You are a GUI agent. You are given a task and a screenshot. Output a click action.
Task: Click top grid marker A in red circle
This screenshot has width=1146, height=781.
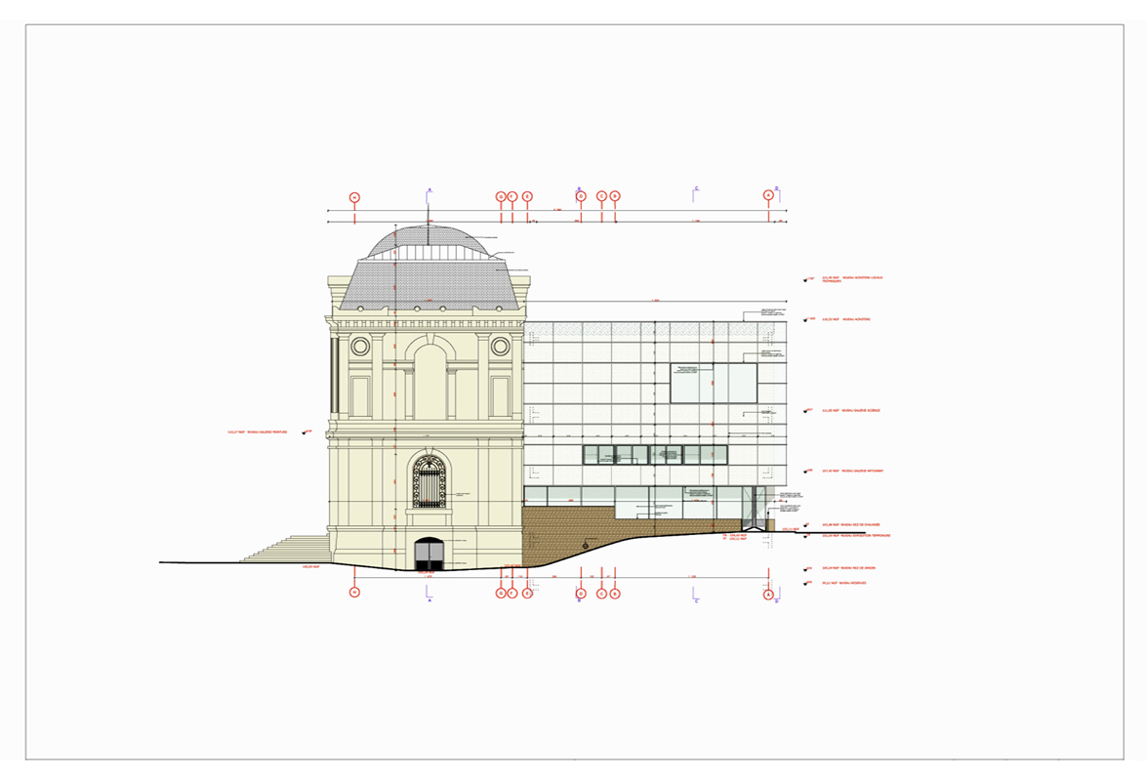768,195
